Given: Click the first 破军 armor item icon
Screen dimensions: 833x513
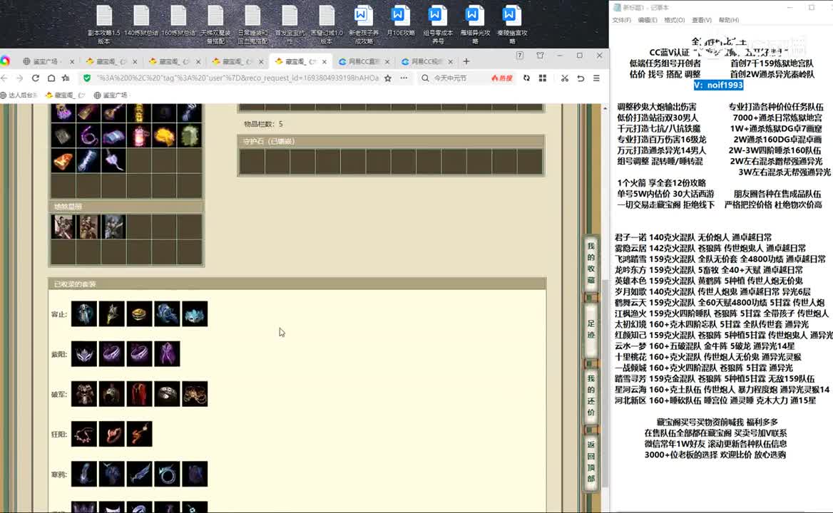Looking at the screenshot, I should (x=84, y=394).
